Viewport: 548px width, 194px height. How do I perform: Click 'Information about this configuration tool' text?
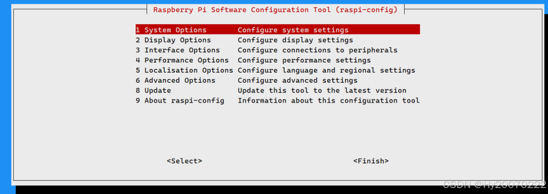pyautogui.click(x=329, y=100)
